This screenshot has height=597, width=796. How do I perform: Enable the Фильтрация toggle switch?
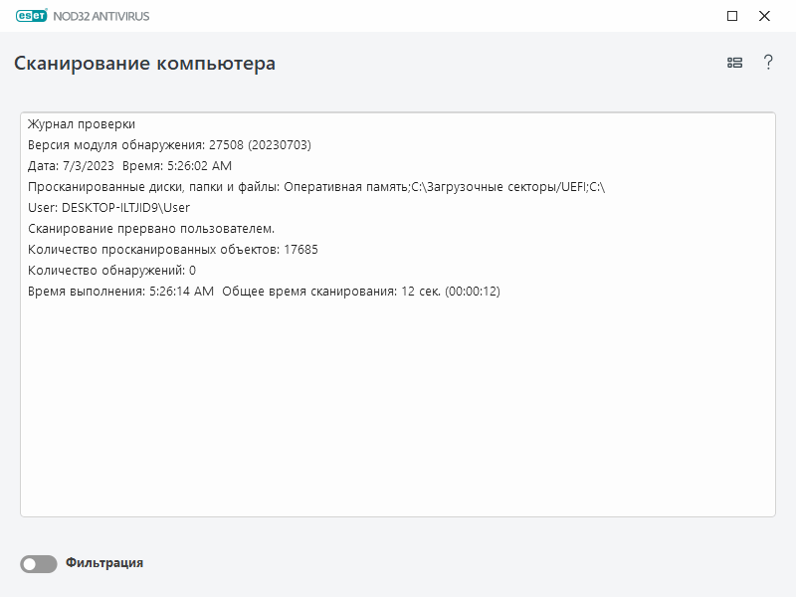39,564
